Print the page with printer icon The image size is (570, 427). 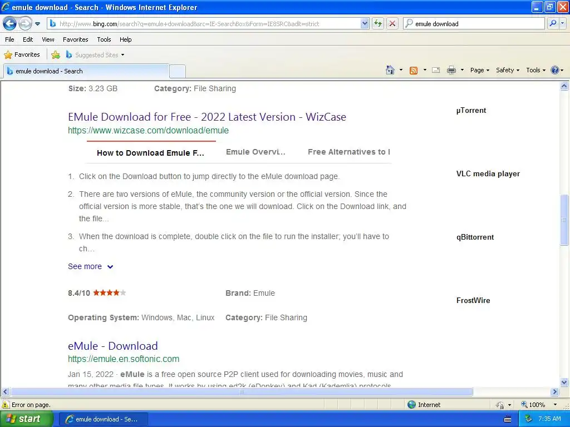pyautogui.click(x=451, y=70)
